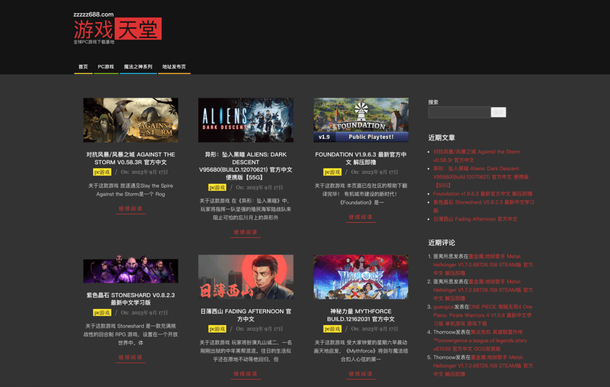This screenshot has width=610, height=387.
Task: Open first comment's Metal: Hellsinger link
Action: [483, 265]
